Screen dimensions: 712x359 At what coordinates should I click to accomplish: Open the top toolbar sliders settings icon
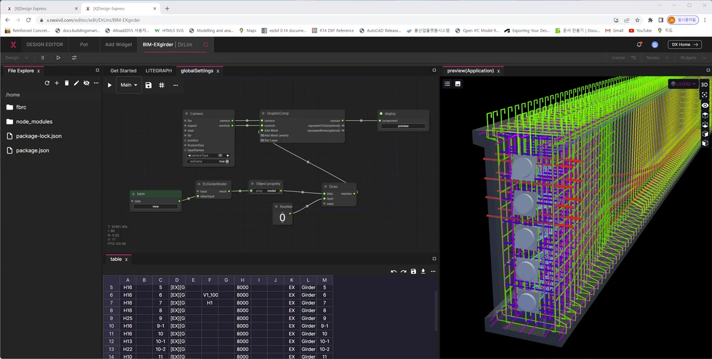[x=74, y=57]
